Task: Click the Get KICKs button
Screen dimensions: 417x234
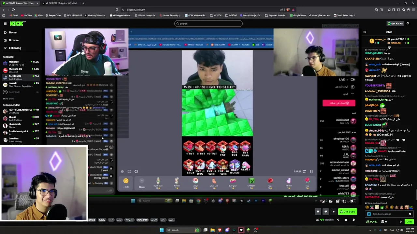Action: pyautogui.click(x=395, y=23)
